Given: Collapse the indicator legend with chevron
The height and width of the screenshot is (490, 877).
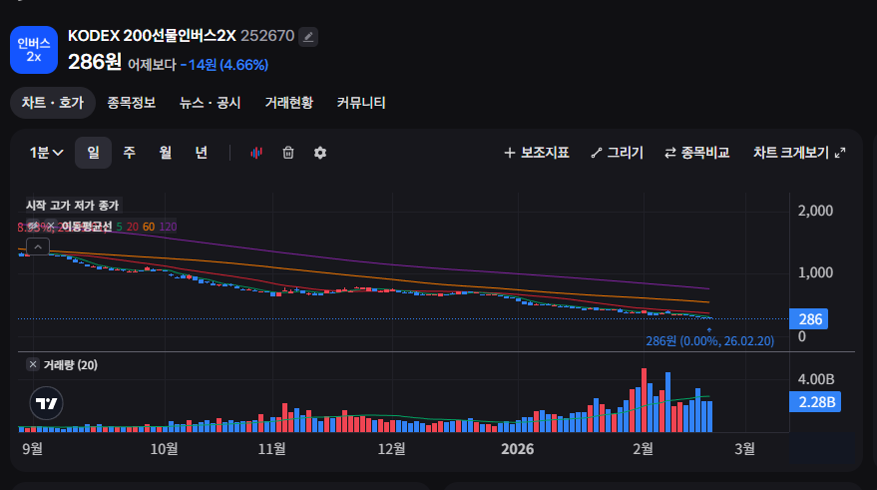Looking at the screenshot, I should (37, 245).
